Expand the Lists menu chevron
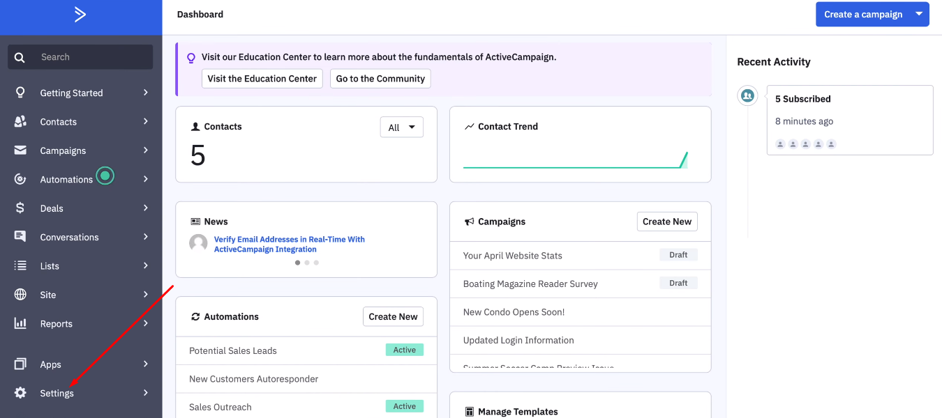Image resolution: width=942 pixels, height=418 pixels. pos(146,265)
